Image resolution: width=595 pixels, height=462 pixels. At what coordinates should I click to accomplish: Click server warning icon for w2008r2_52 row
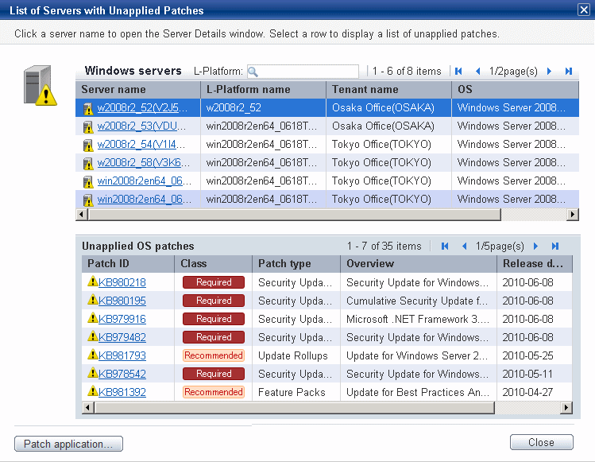click(87, 109)
